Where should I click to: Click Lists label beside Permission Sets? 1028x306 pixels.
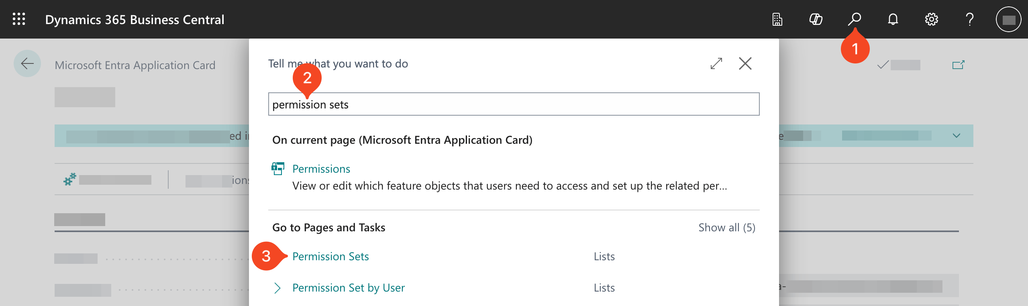click(x=604, y=257)
